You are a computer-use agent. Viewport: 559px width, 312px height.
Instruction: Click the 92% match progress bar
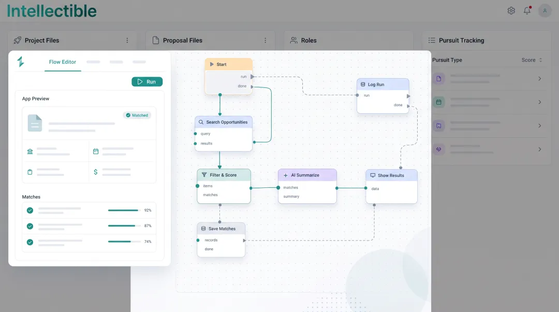(x=124, y=211)
